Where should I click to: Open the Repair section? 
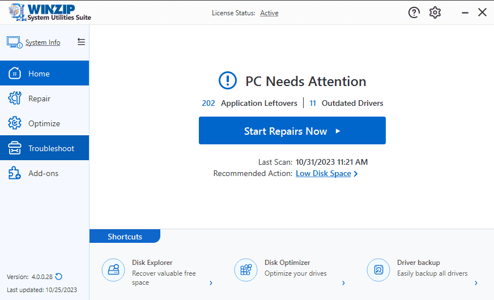(x=44, y=98)
